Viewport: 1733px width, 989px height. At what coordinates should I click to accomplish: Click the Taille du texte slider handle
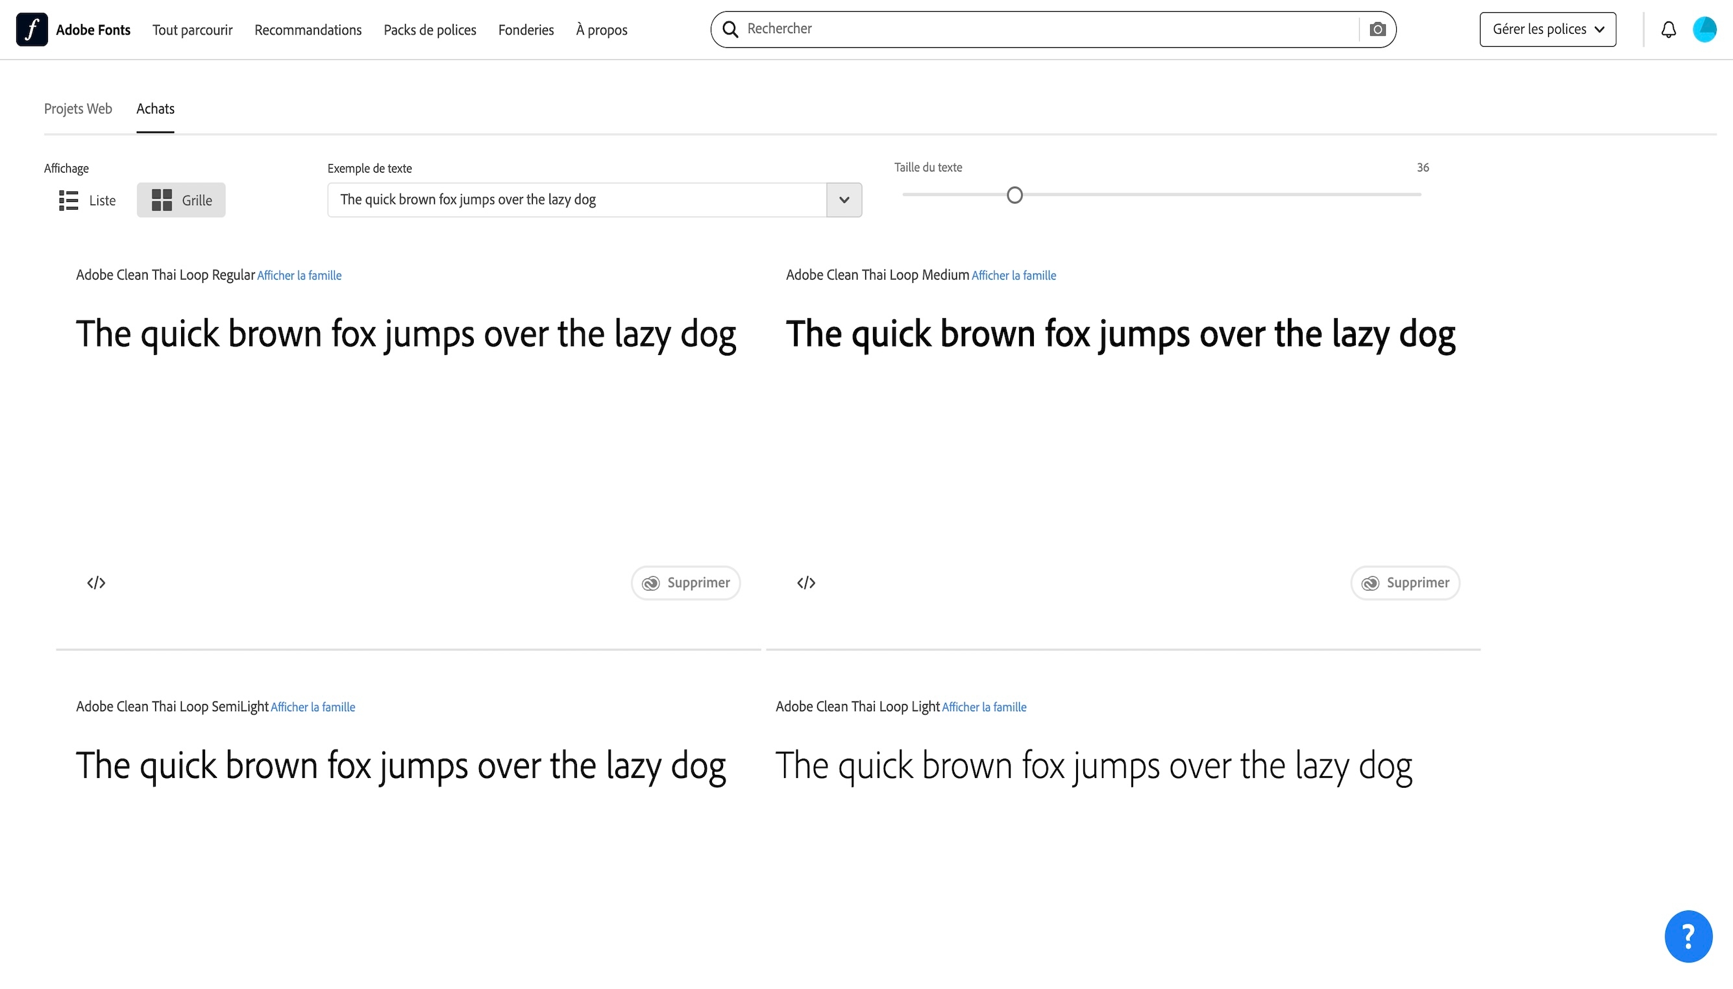click(1014, 195)
